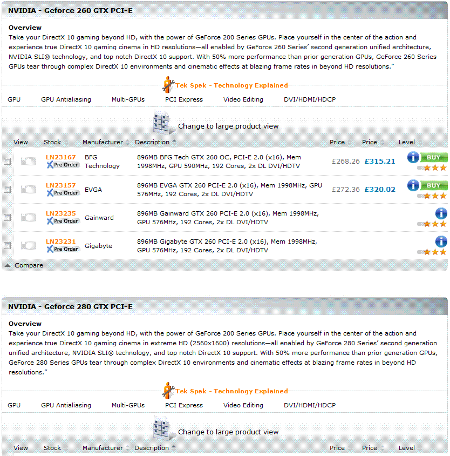The height and width of the screenshot is (456, 450).
Task: Open Video Editing tab in 260 section
Action: click(x=243, y=99)
